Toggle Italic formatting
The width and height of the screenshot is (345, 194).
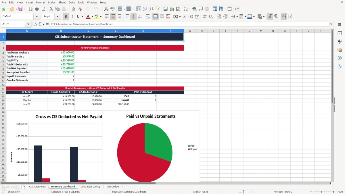[x=72, y=17]
